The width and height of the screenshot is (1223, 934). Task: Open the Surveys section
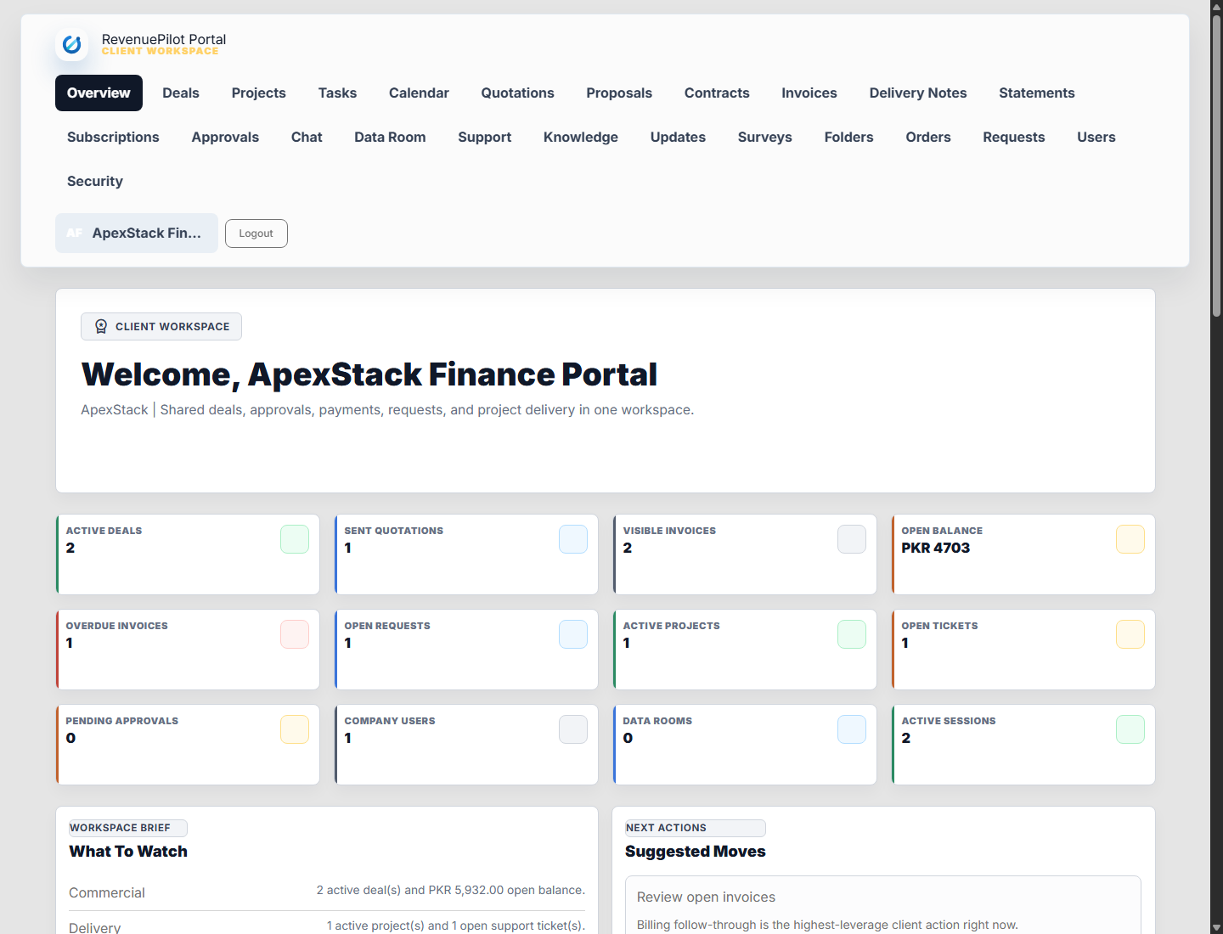[765, 138]
